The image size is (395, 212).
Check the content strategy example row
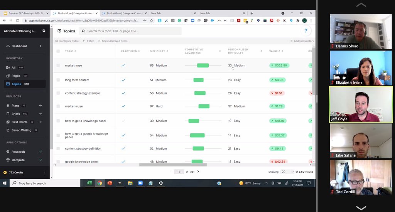coord(58,93)
